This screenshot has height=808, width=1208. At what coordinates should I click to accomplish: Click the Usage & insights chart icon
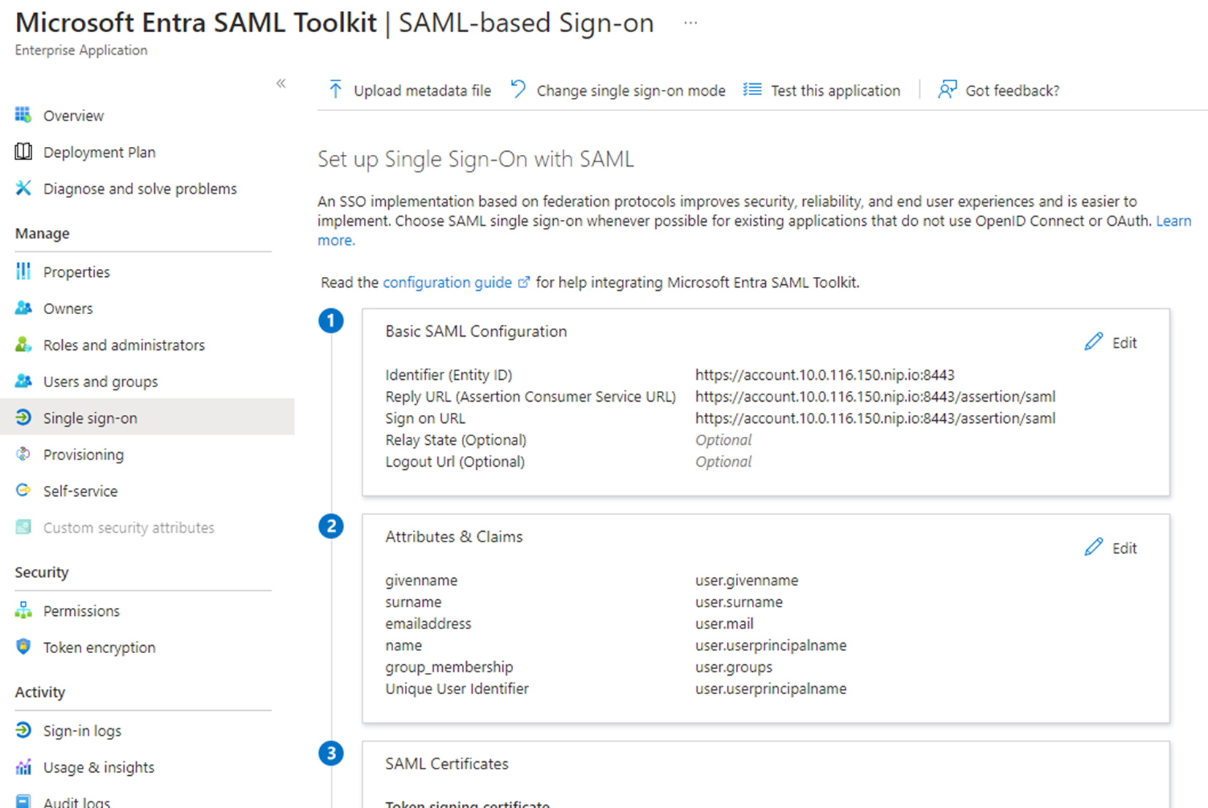coord(23,766)
